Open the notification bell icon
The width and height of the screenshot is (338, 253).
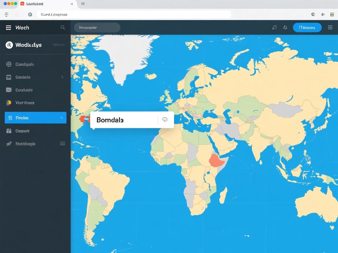tap(285, 27)
